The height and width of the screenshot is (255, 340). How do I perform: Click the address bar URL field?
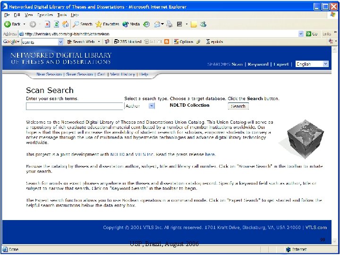[x=158, y=34]
